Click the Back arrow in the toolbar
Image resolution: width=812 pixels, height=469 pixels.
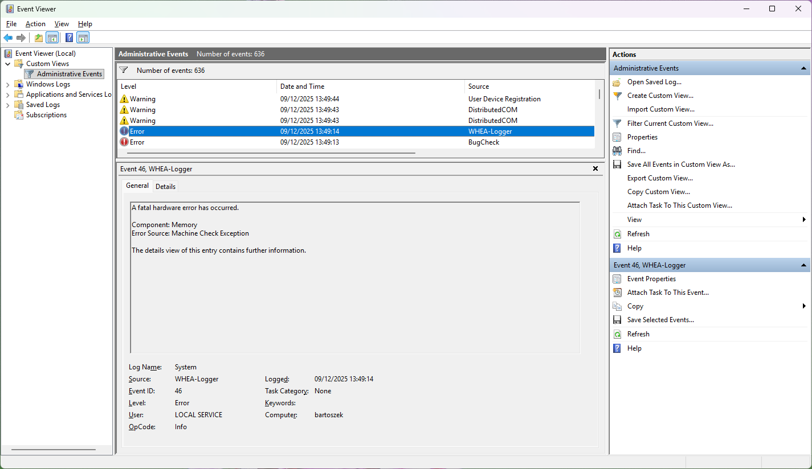[x=8, y=38]
